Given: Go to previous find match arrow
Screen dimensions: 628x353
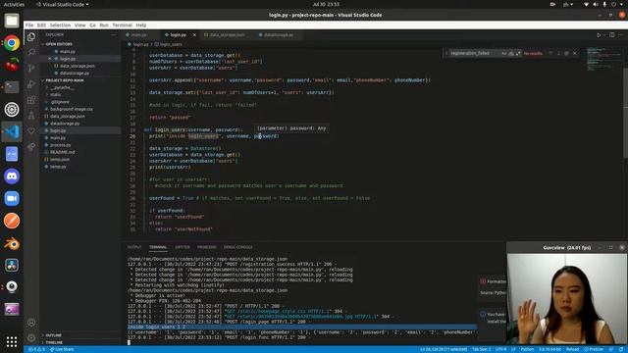Looking at the screenshot, I should [550, 53].
